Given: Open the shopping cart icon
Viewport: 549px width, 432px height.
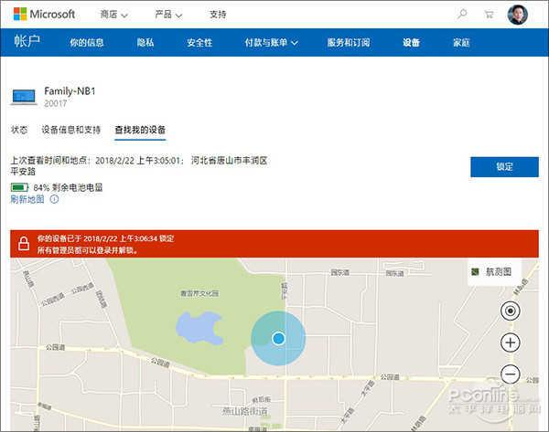Looking at the screenshot, I should (489, 15).
